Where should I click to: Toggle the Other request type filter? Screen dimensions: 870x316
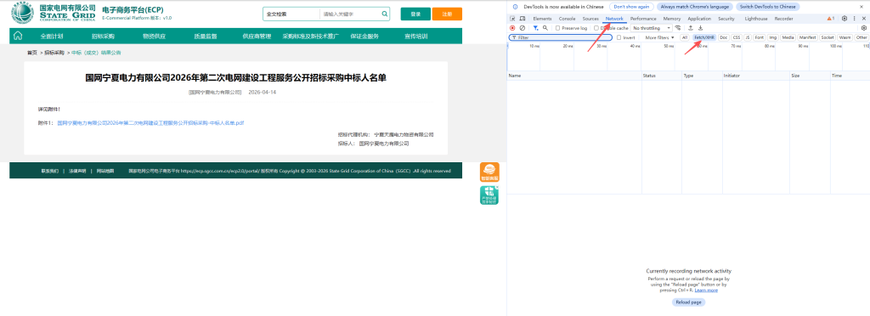[x=862, y=37]
